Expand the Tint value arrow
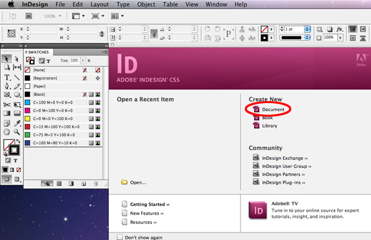Image resolution: width=371 pixels, height=240 pixels. 83,60
